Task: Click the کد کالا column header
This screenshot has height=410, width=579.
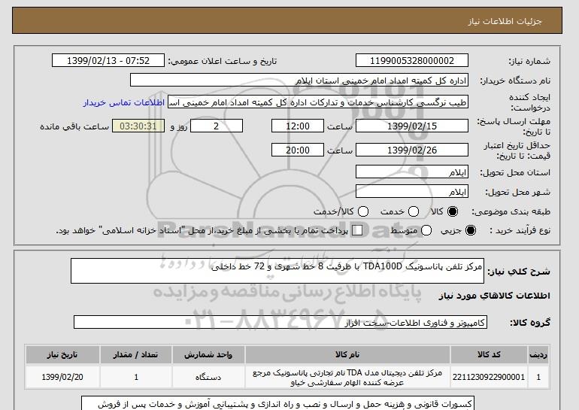Action: [x=489, y=354]
